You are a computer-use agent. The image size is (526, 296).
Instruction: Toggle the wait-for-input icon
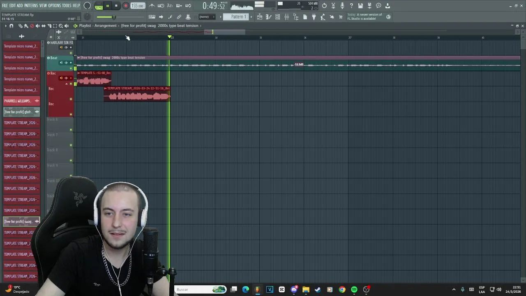point(161,6)
